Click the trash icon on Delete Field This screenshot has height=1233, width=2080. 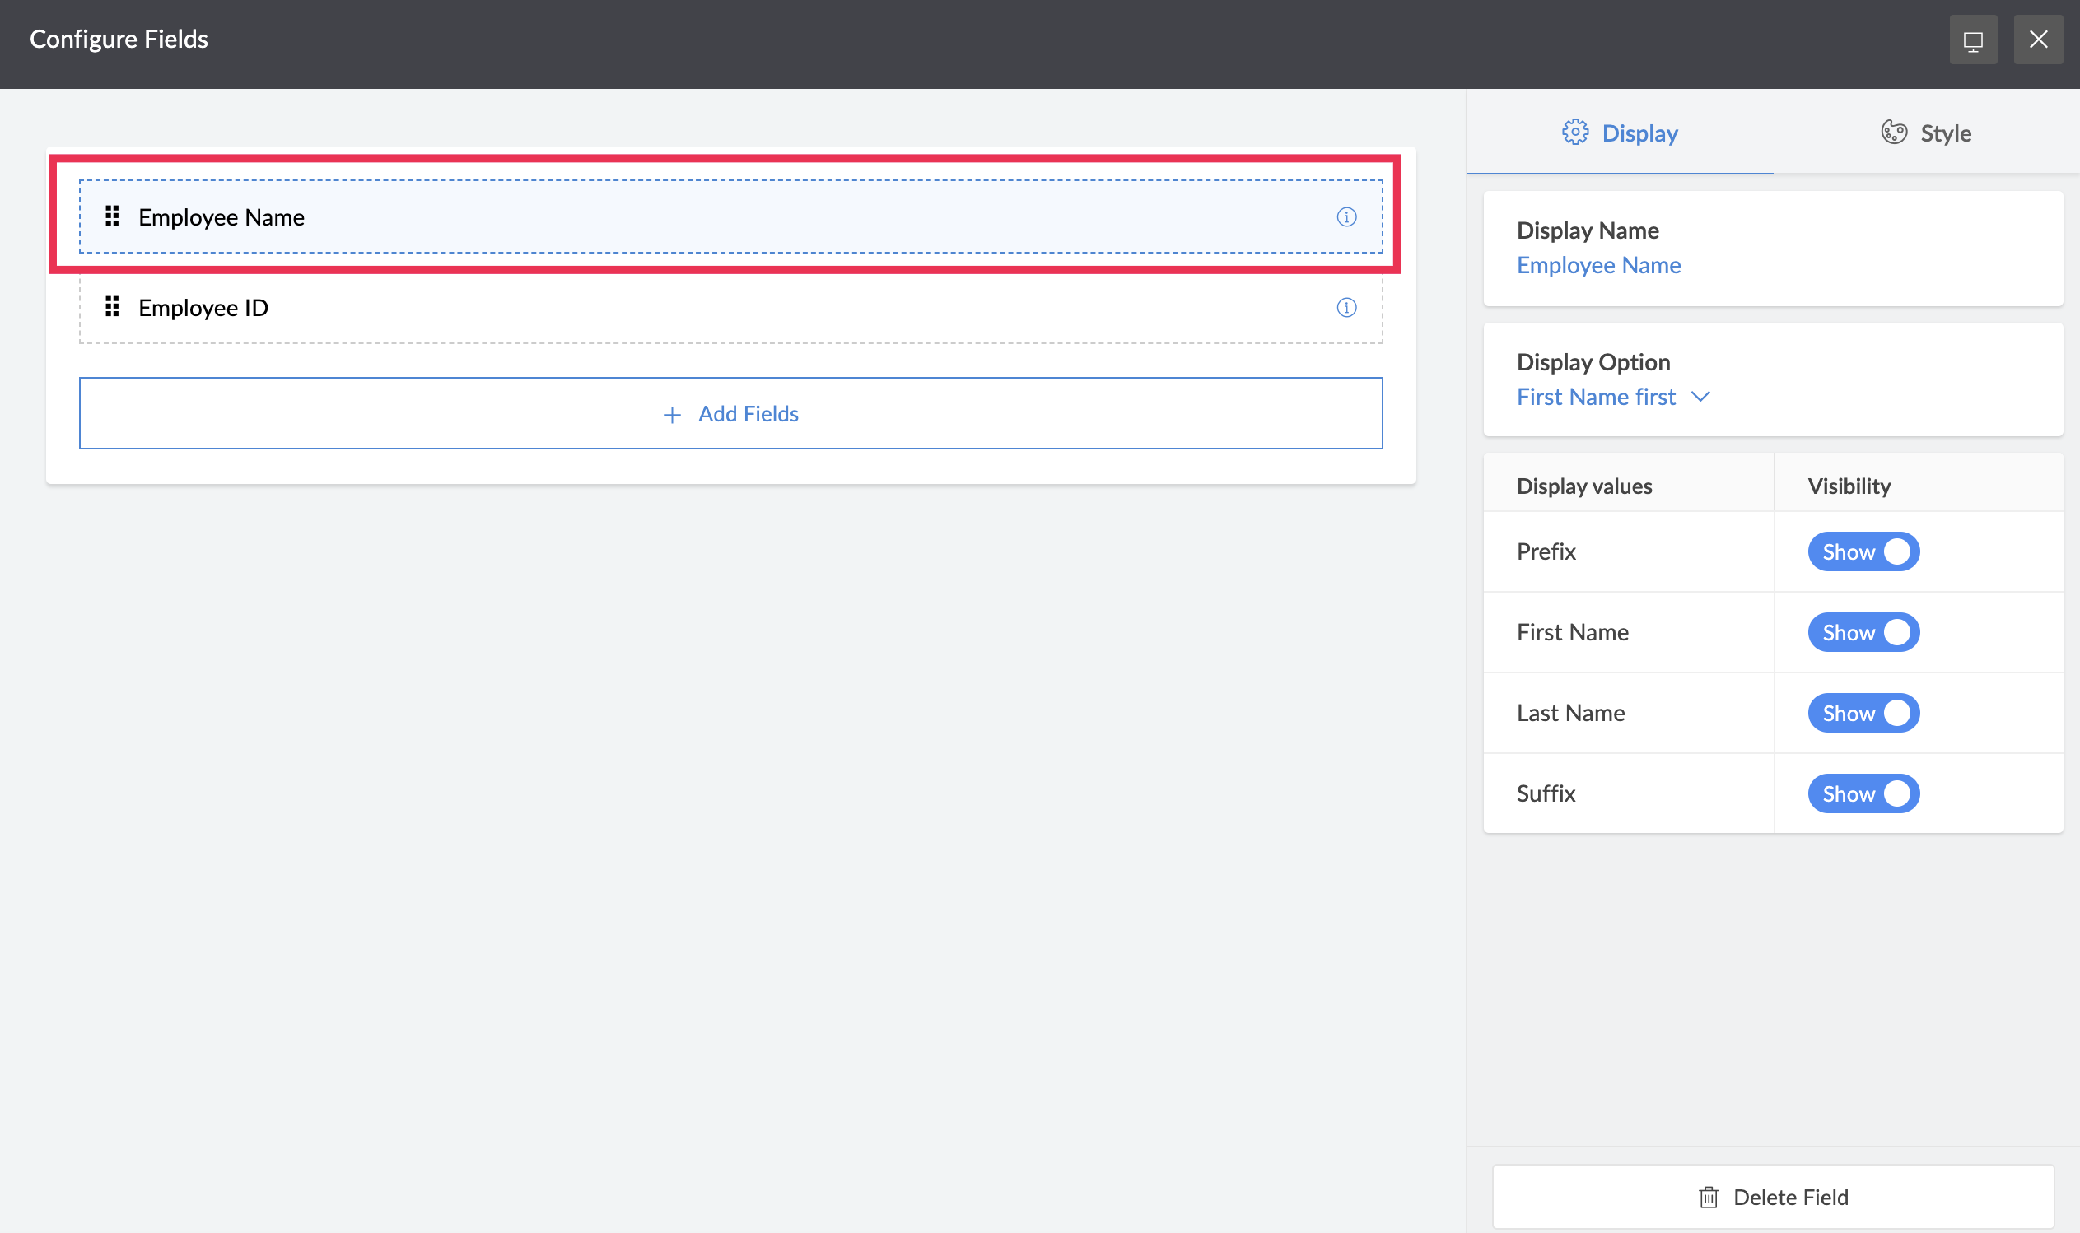(1708, 1198)
